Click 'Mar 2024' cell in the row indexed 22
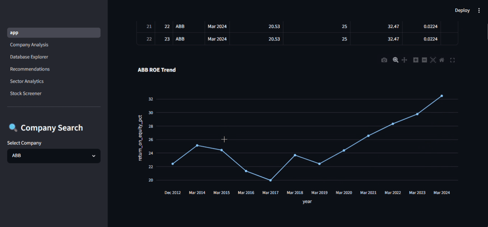Viewport: 488px width, 227px height. click(217, 39)
